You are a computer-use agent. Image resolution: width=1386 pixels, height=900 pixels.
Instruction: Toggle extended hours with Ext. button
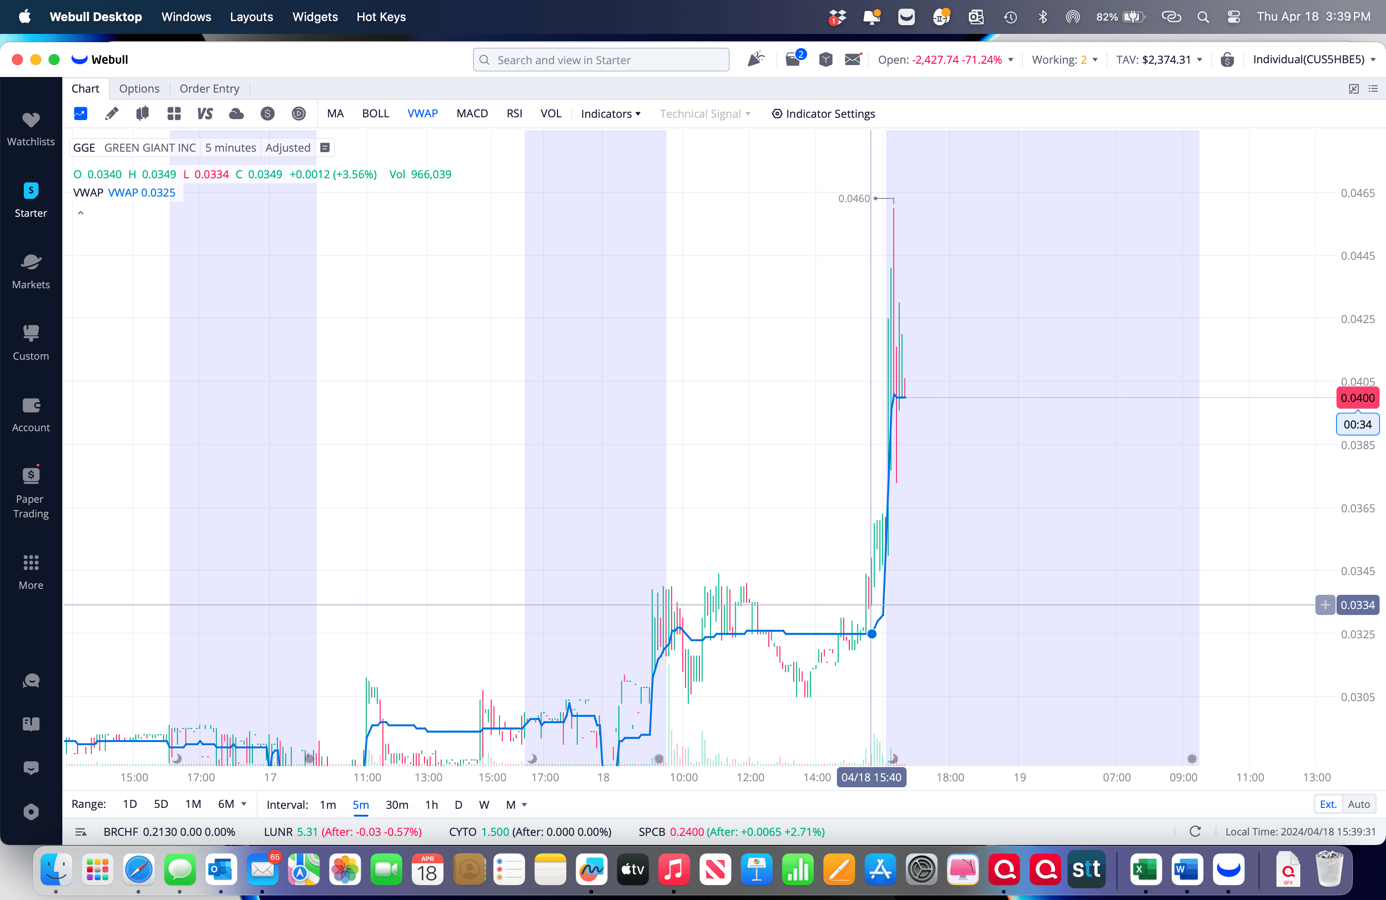1328,805
